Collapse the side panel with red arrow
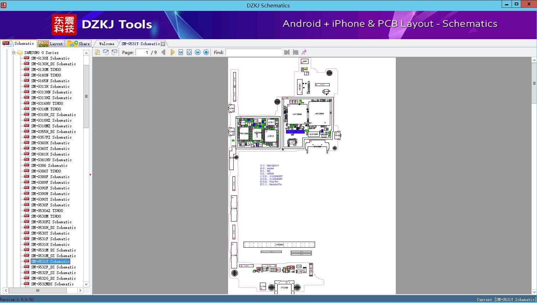The height and width of the screenshot is (303, 537). pyautogui.click(x=90, y=175)
